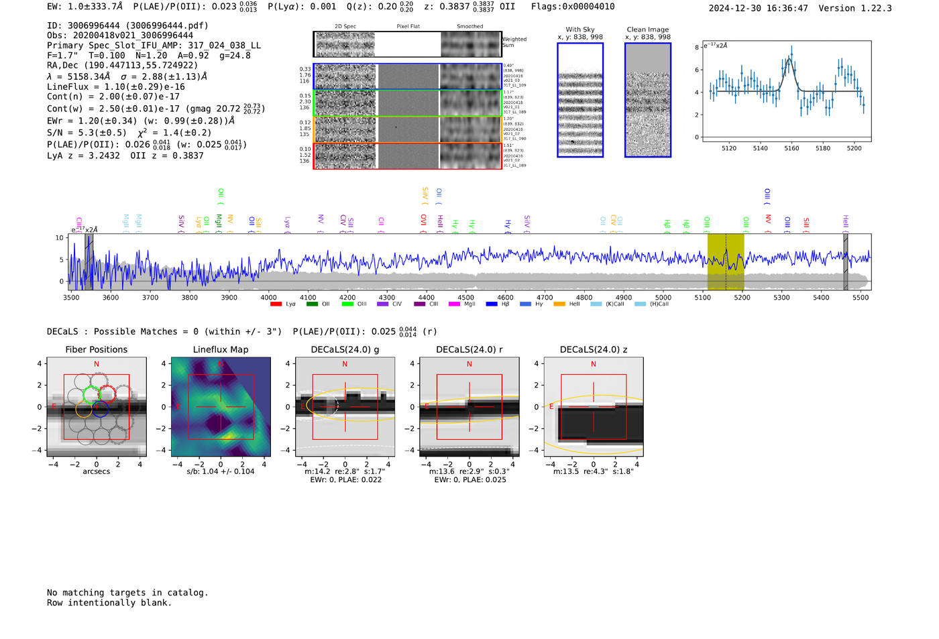Open the DECaLS(24.0) r image
The width and height of the screenshot is (939, 639).
click(469, 407)
